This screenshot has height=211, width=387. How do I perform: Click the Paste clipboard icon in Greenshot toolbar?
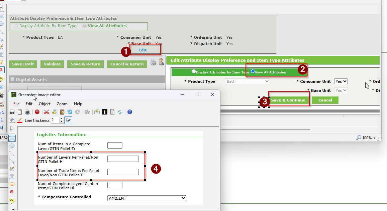62,112
